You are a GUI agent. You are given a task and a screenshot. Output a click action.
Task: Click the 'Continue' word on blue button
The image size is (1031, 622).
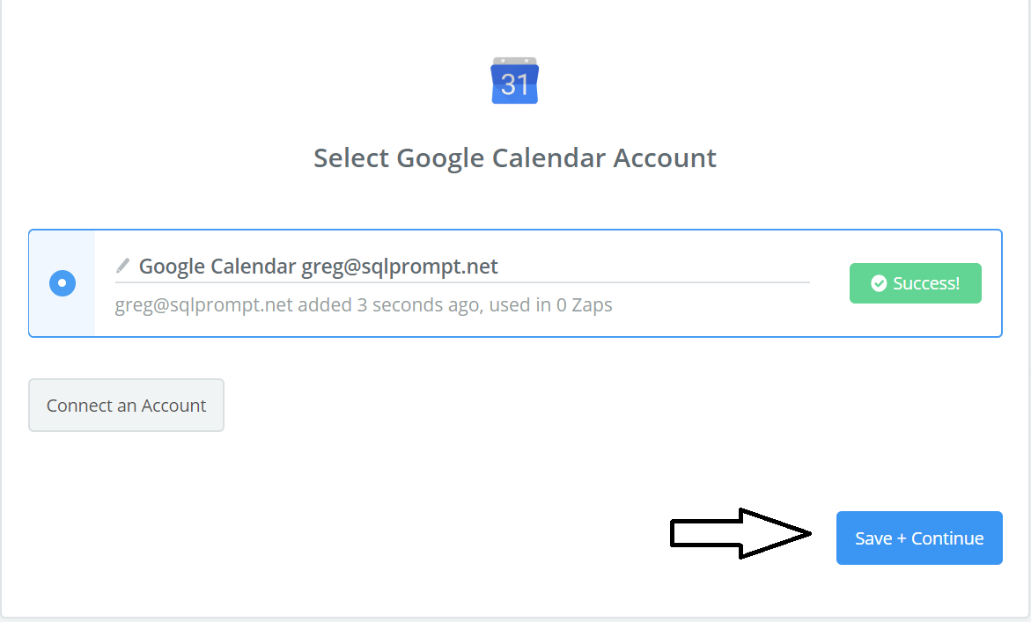point(947,538)
